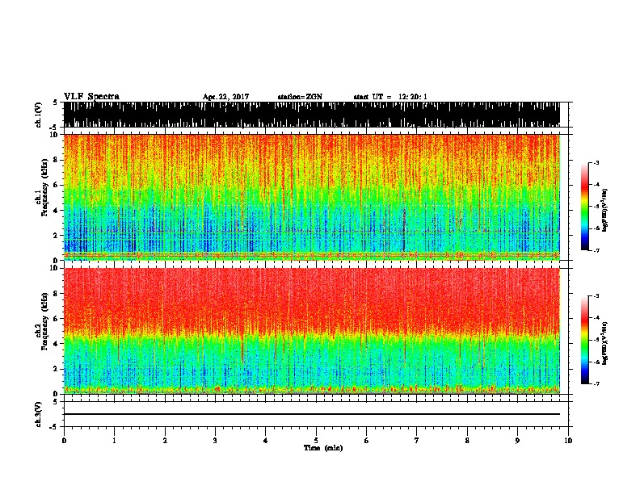Click the ch.1 spectrogram color scale bar
The height and width of the screenshot is (494, 640).
585,207
